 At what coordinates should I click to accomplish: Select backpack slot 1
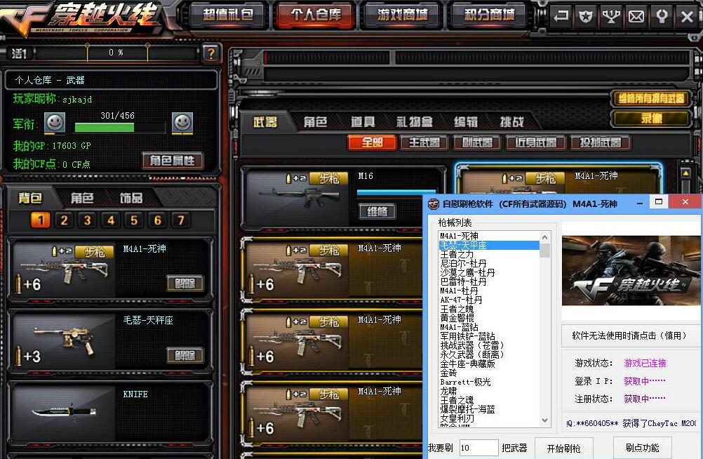tap(41, 220)
